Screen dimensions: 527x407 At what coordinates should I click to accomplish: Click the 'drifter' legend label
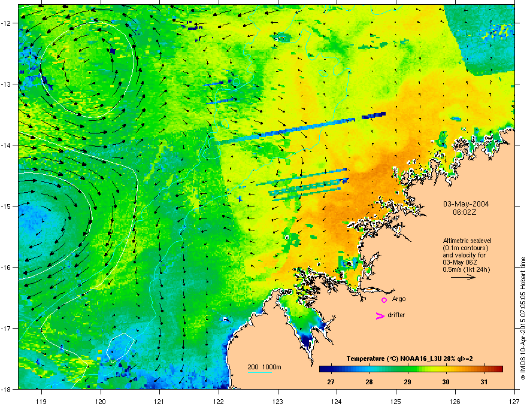click(x=396, y=315)
